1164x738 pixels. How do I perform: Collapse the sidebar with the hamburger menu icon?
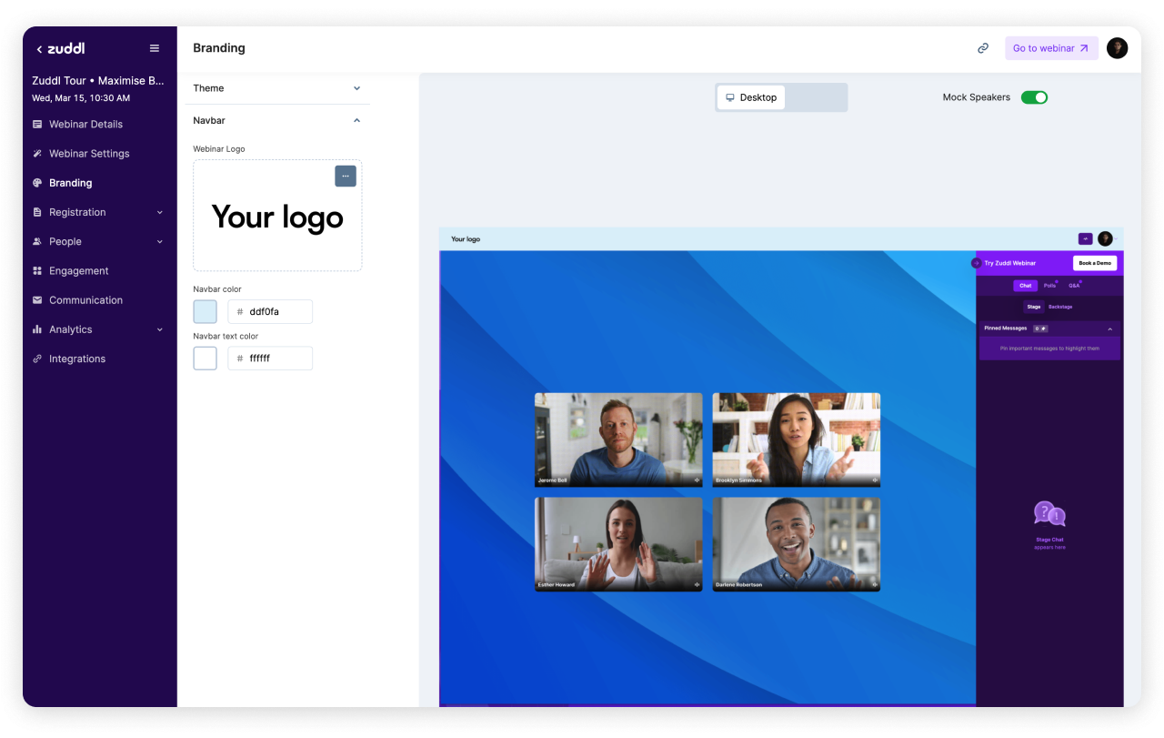click(x=155, y=48)
